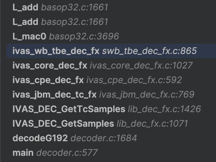Click the ivas_cpe_dec_fx.c:592 file location
216x162 pixels.
(134, 80)
